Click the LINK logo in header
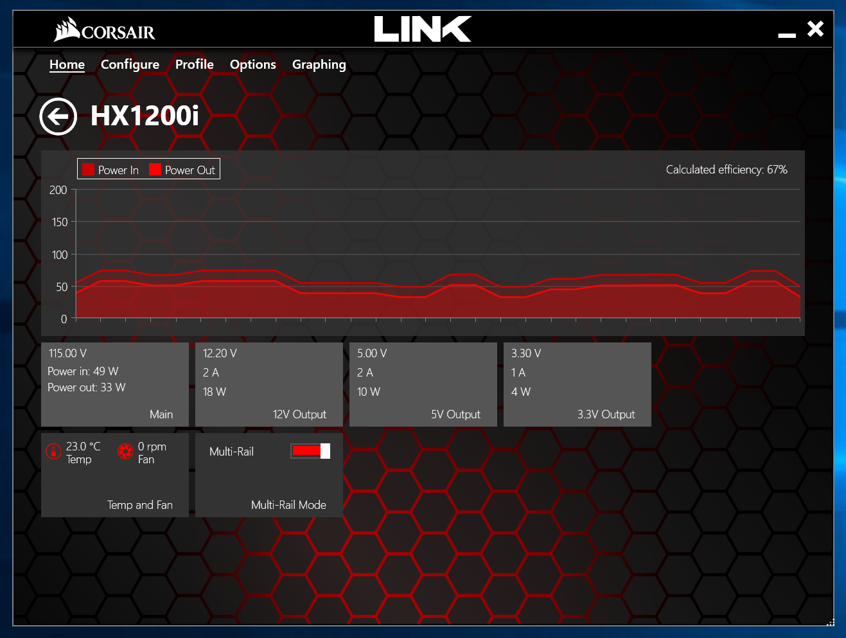This screenshot has height=638, width=846. (x=423, y=29)
